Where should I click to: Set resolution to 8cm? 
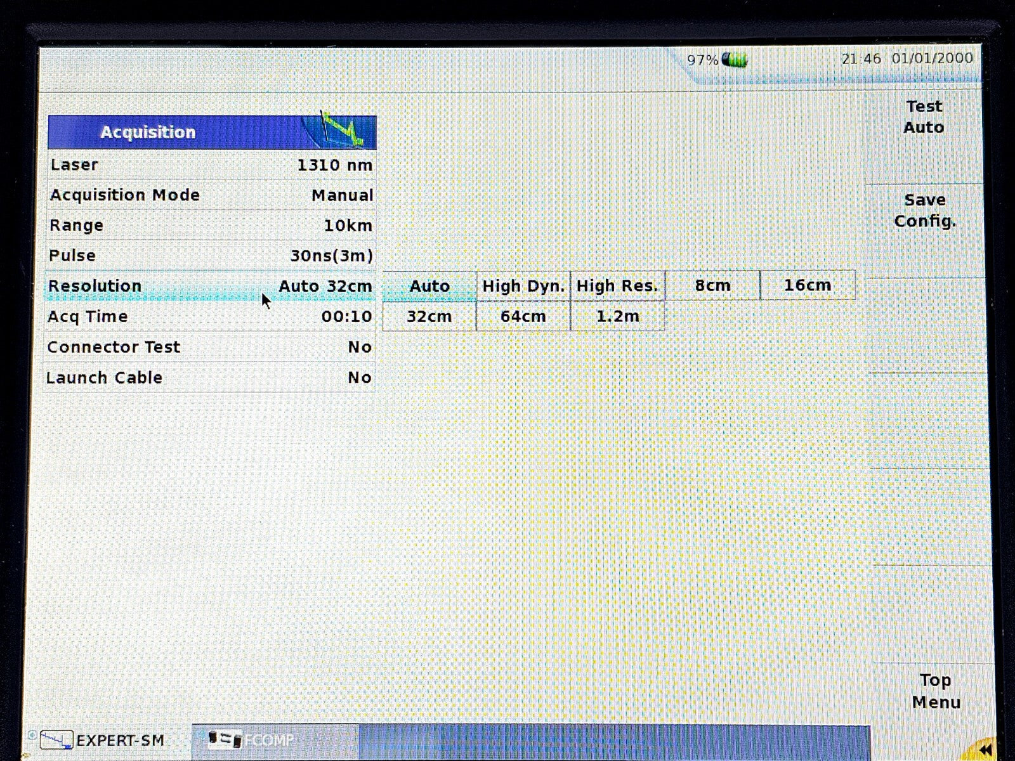712,285
